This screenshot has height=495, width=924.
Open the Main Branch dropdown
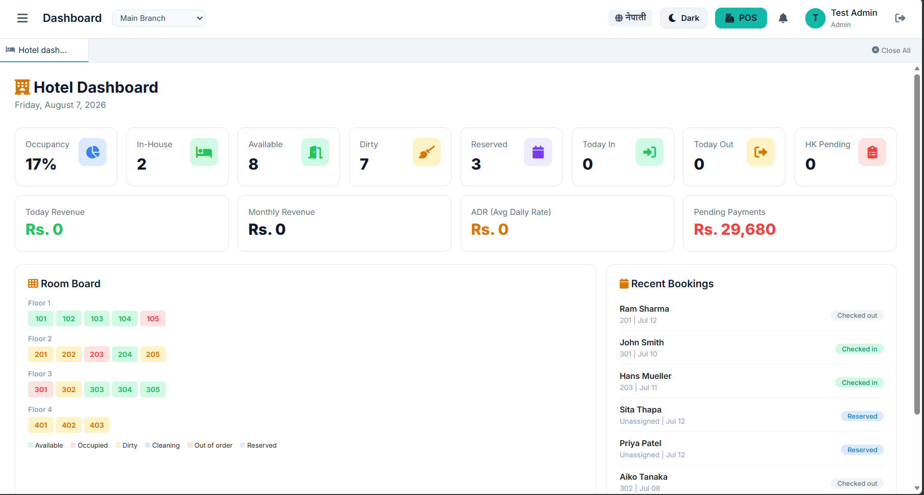click(159, 18)
